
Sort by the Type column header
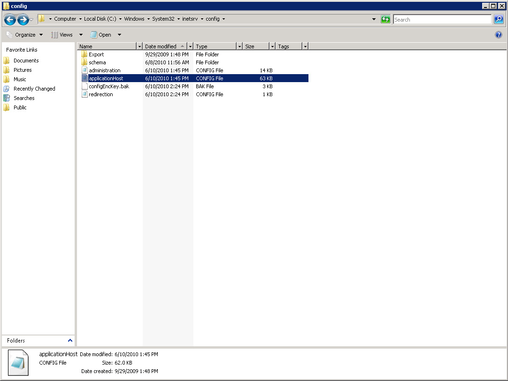click(215, 46)
